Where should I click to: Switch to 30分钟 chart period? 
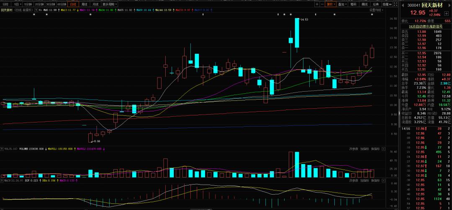click(x=50, y=4)
